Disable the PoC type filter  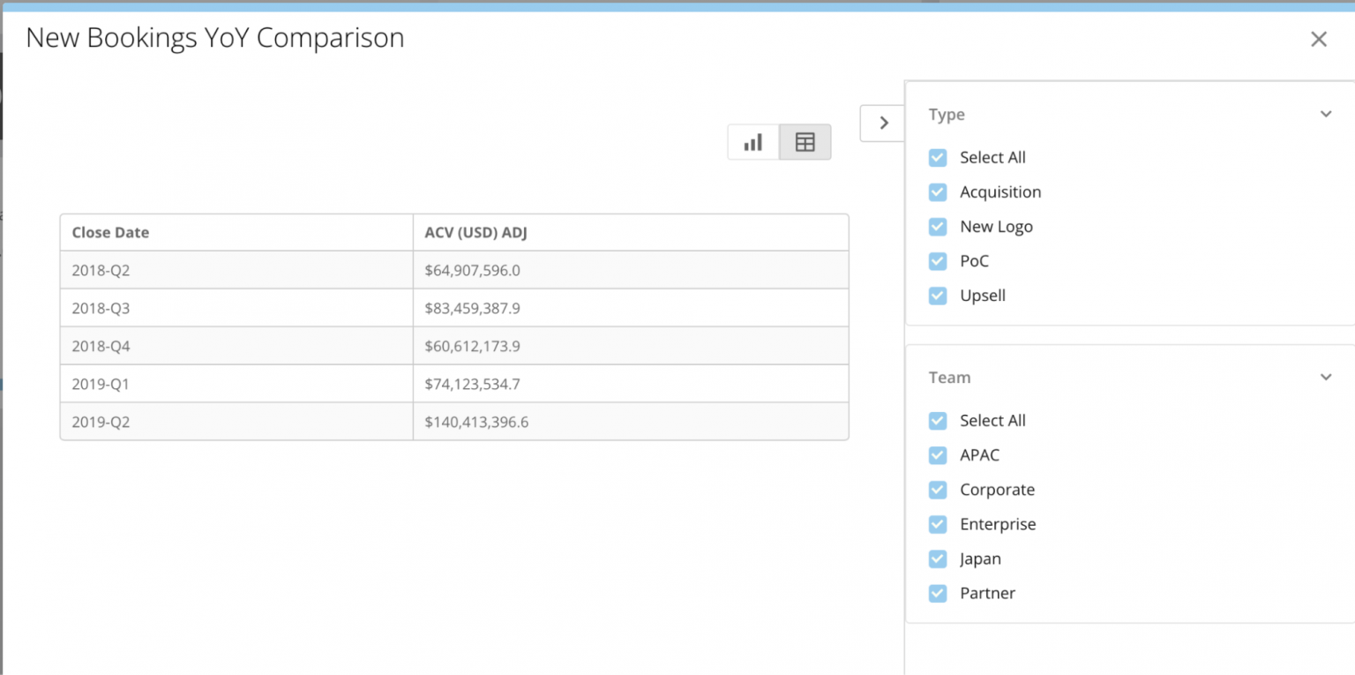coord(937,261)
